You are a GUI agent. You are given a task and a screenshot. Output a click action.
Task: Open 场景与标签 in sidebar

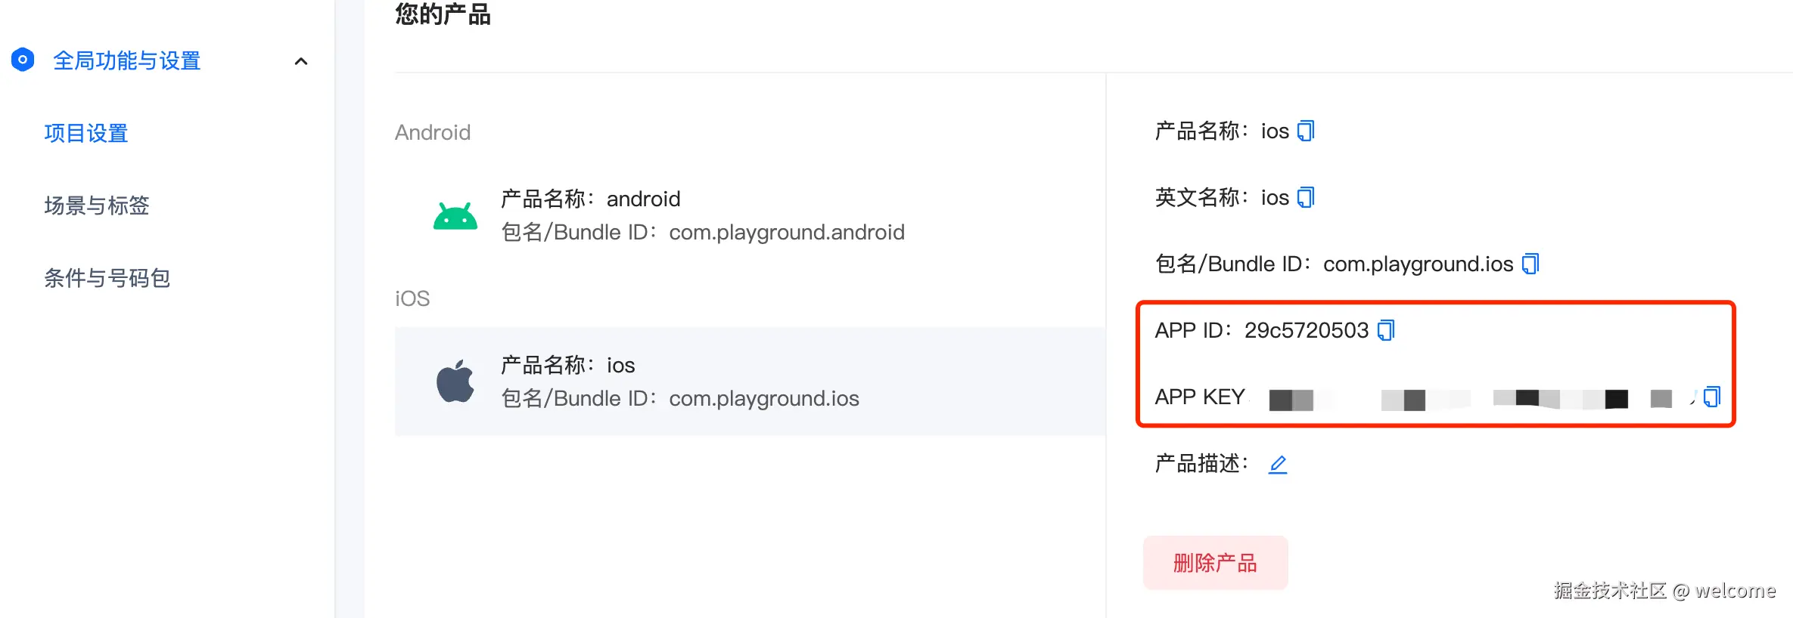97,205
